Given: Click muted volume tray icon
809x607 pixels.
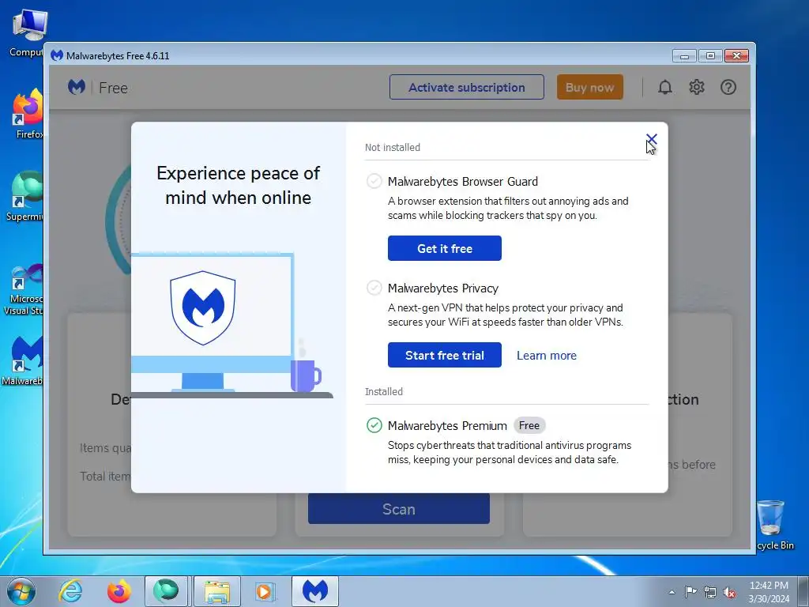Looking at the screenshot, I should point(729,593).
